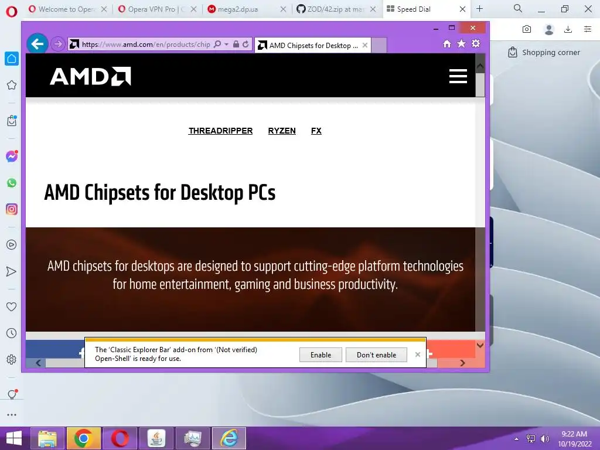Open the Opera main menu logo

[x=12, y=12]
